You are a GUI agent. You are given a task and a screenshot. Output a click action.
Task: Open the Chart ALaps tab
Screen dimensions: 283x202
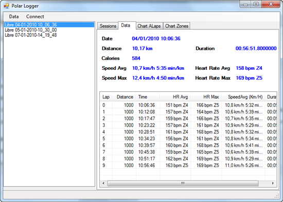[149, 26]
